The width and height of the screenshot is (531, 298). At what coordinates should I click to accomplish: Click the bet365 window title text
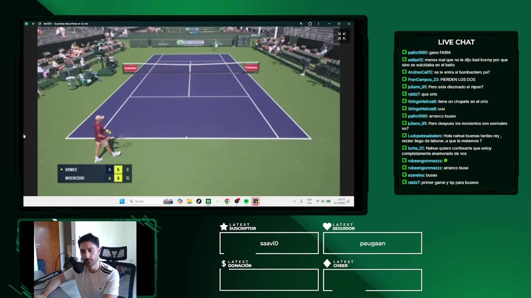pyautogui.click(x=66, y=24)
